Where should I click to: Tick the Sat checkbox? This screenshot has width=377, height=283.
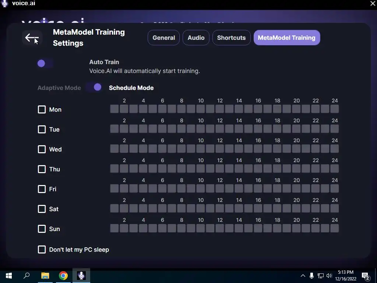pos(42,209)
